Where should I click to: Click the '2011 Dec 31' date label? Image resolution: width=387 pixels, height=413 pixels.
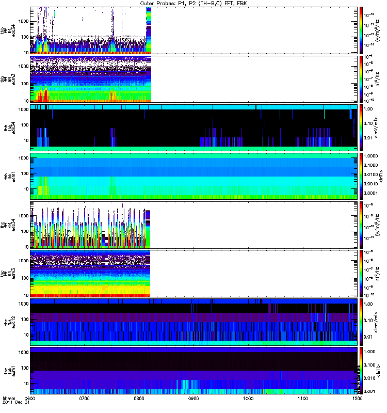[16, 402]
